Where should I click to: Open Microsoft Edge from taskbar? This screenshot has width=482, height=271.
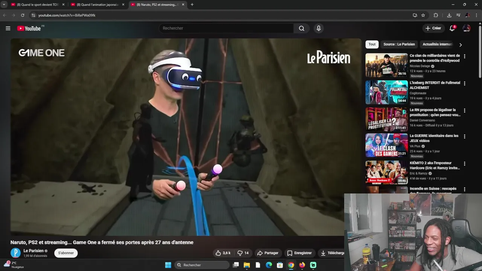pos(269,265)
